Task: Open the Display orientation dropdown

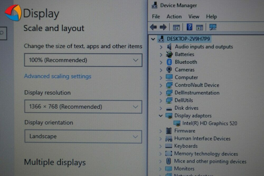Action: 83,136
